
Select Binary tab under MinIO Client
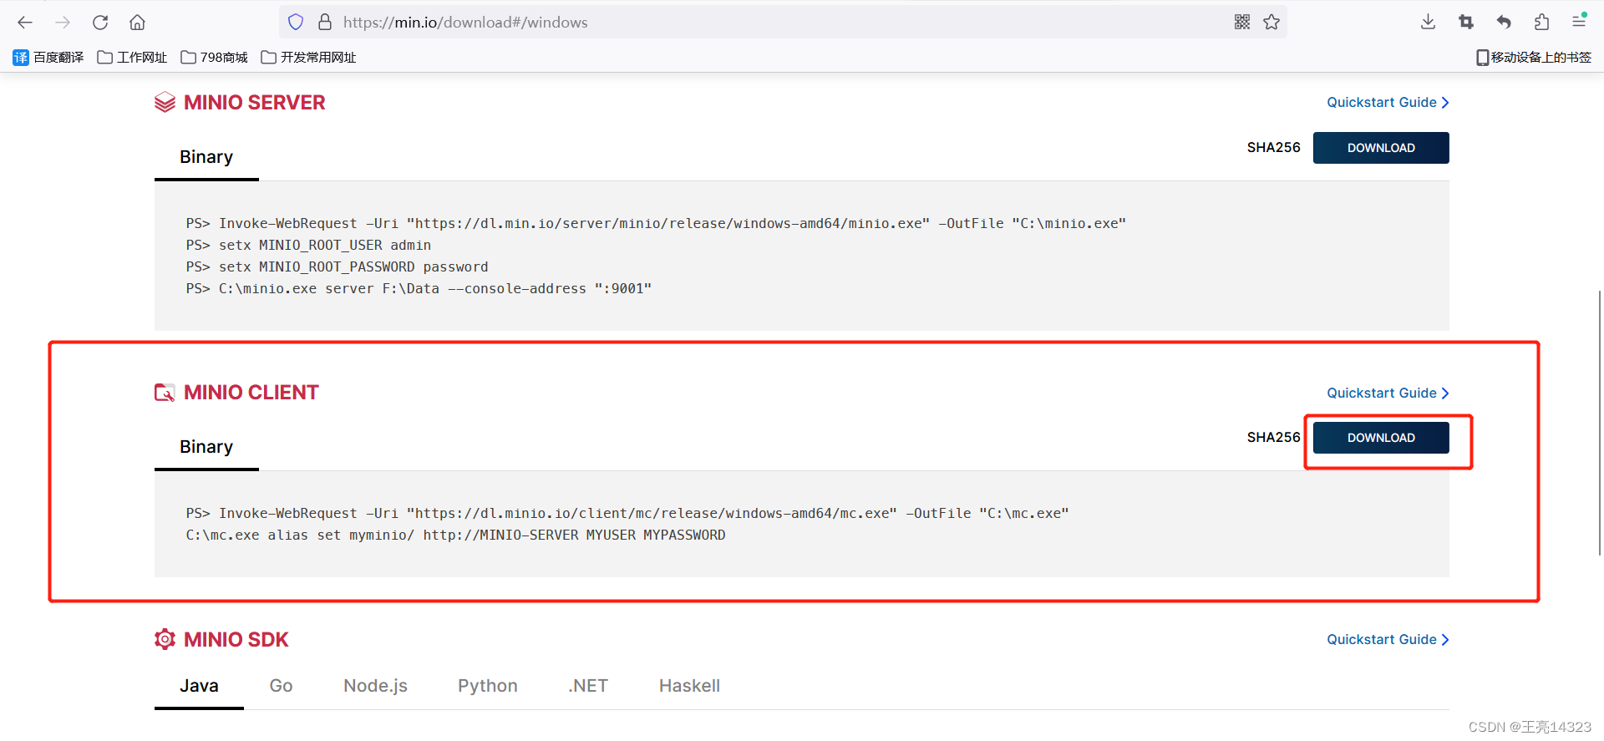[206, 447]
